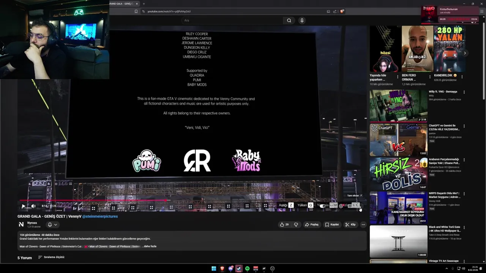Open 'Black and White Torii Gate' thumbnail

398,242
